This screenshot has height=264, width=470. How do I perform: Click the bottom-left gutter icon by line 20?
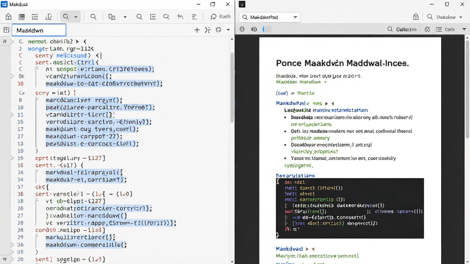5,259
